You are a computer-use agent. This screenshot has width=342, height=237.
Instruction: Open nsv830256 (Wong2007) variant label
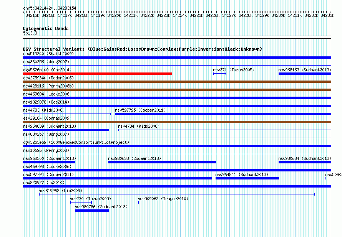click(x=46, y=62)
